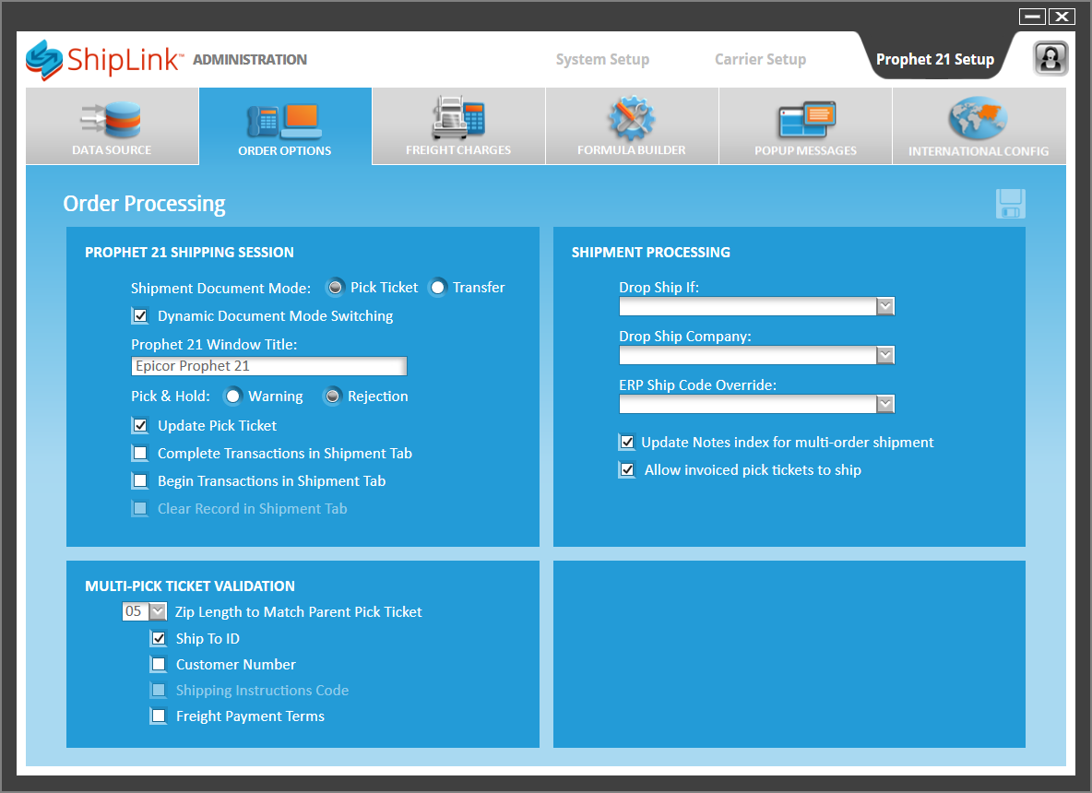Close the ShipLink window
1092x793 pixels.
tap(1062, 16)
